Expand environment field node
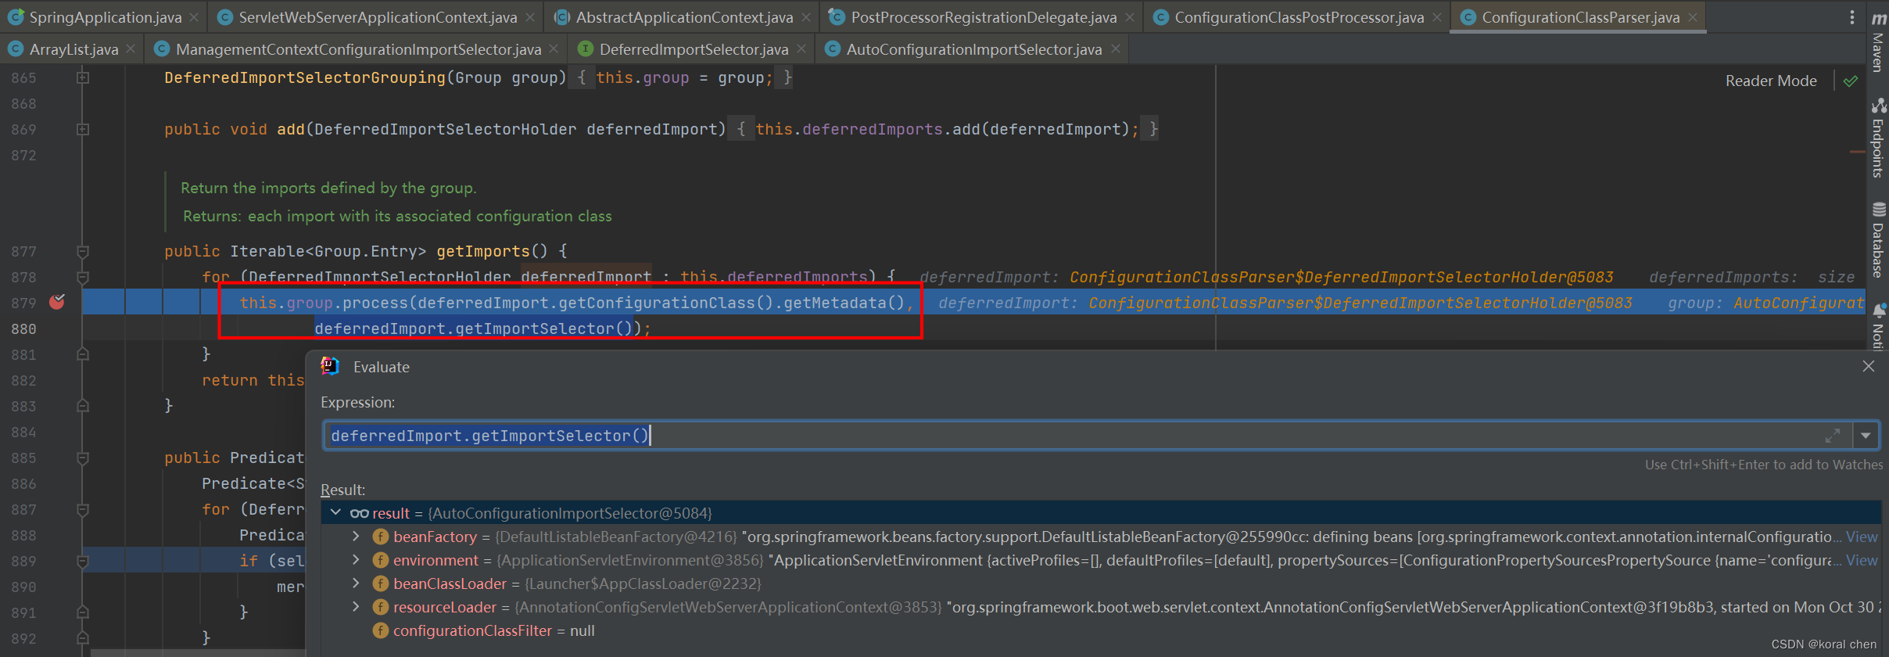 [x=356, y=560]
